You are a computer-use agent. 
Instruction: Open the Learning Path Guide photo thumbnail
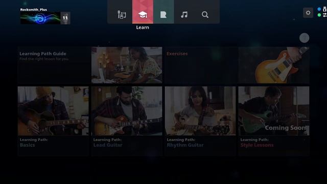127,65
